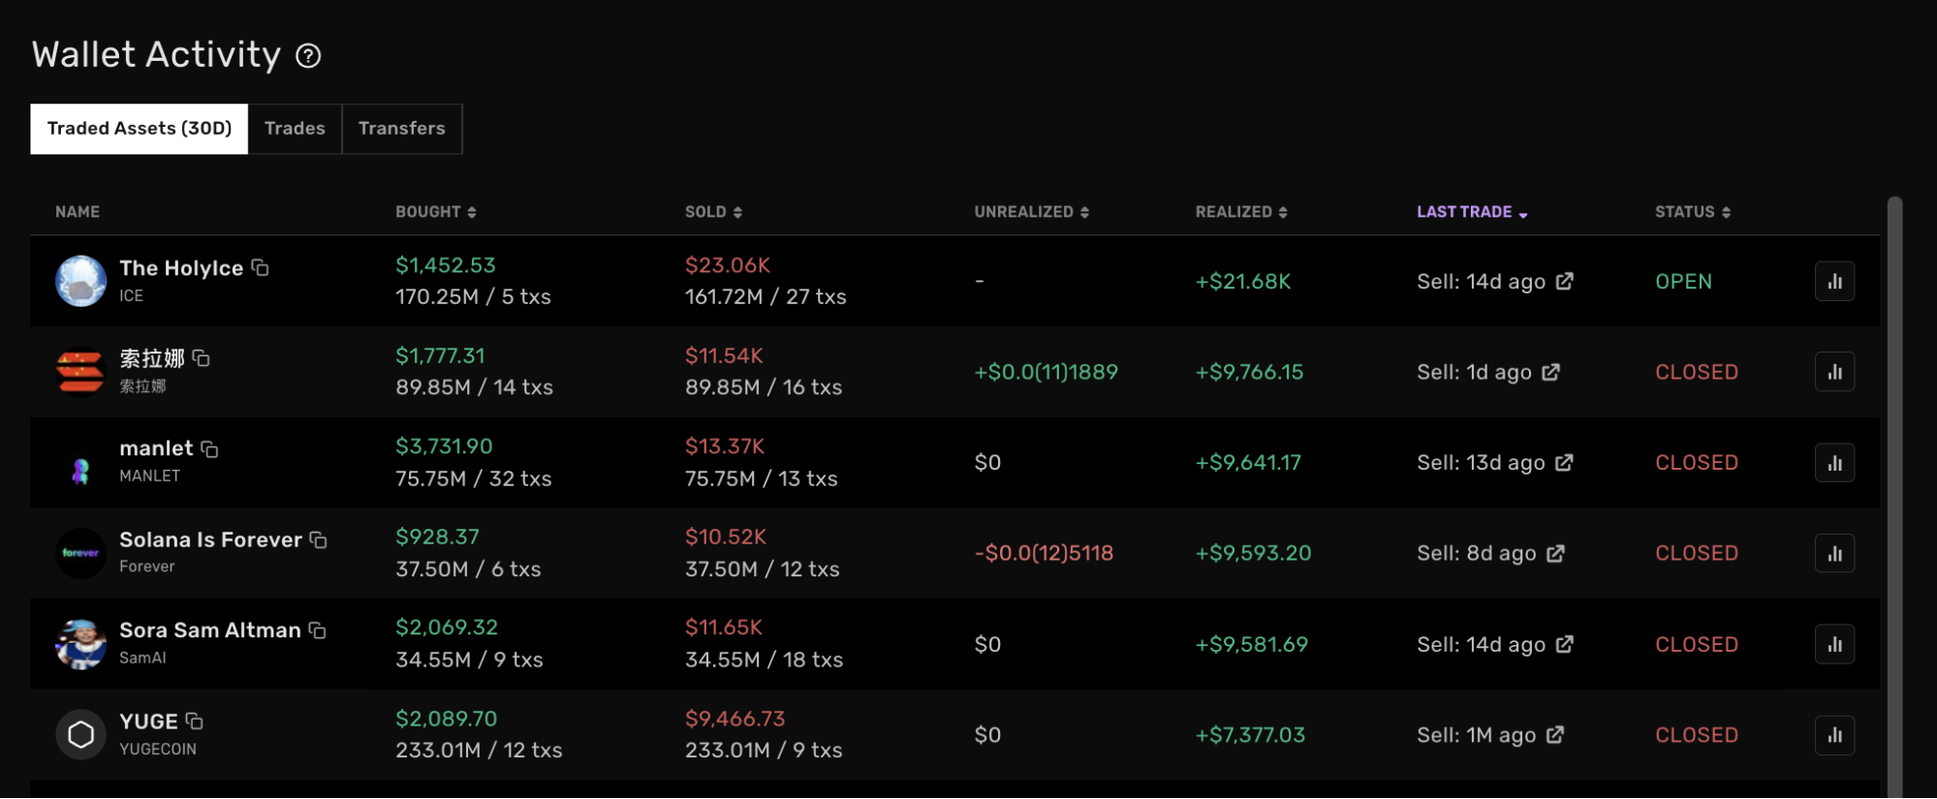1937x799 pixels.
Task: Open external link for manlet last trade
Action: pyautogui.click(x=1564, y=463)
